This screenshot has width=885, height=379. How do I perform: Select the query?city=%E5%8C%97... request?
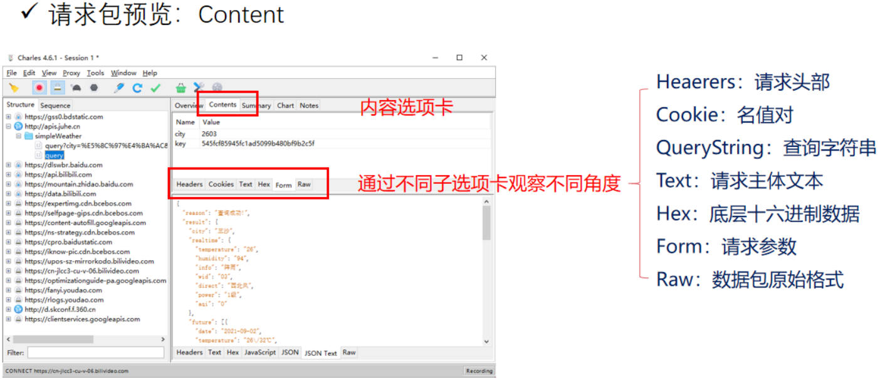tap(106, 146)
